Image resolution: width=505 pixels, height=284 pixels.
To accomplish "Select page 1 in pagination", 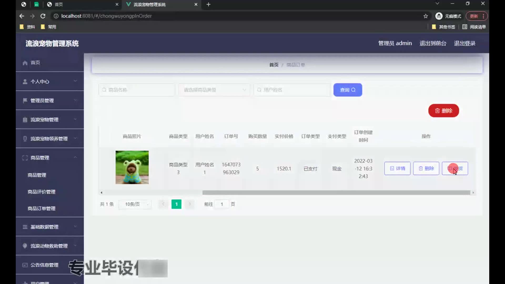I will (x=176, y=204).
